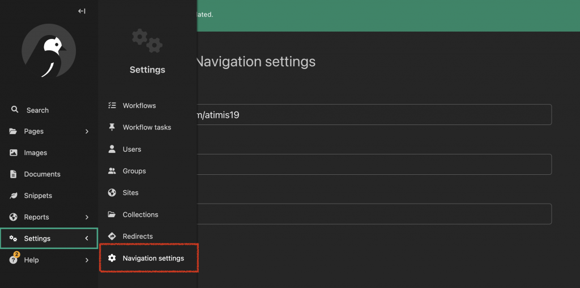Click the Documents file icon
580x288 pixels.
click(14, 174)
